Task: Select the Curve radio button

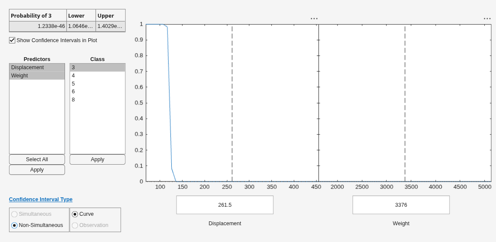Action: [x=75, y=214]
